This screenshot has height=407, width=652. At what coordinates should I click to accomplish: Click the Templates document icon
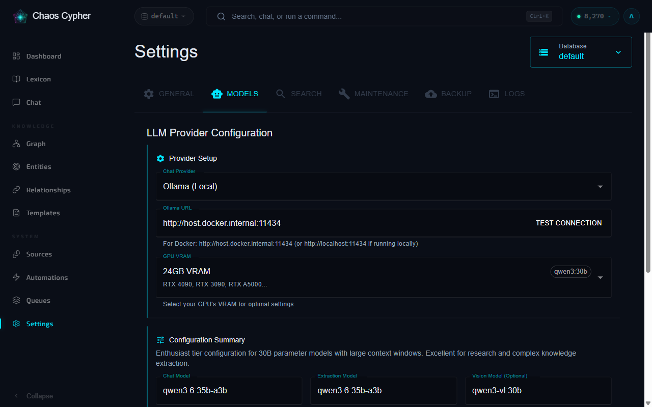(16, 213)
